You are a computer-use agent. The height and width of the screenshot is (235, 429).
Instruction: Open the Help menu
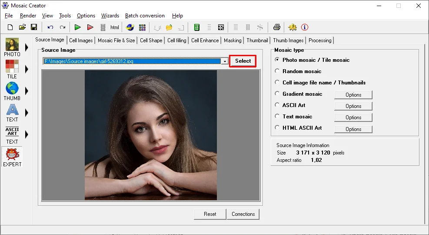point(177,16)
